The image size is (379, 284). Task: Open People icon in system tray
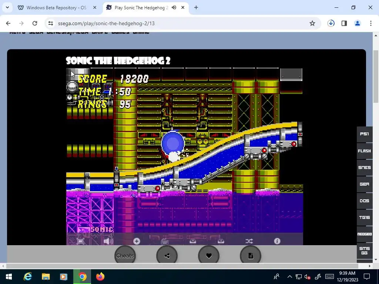(276, 277)
